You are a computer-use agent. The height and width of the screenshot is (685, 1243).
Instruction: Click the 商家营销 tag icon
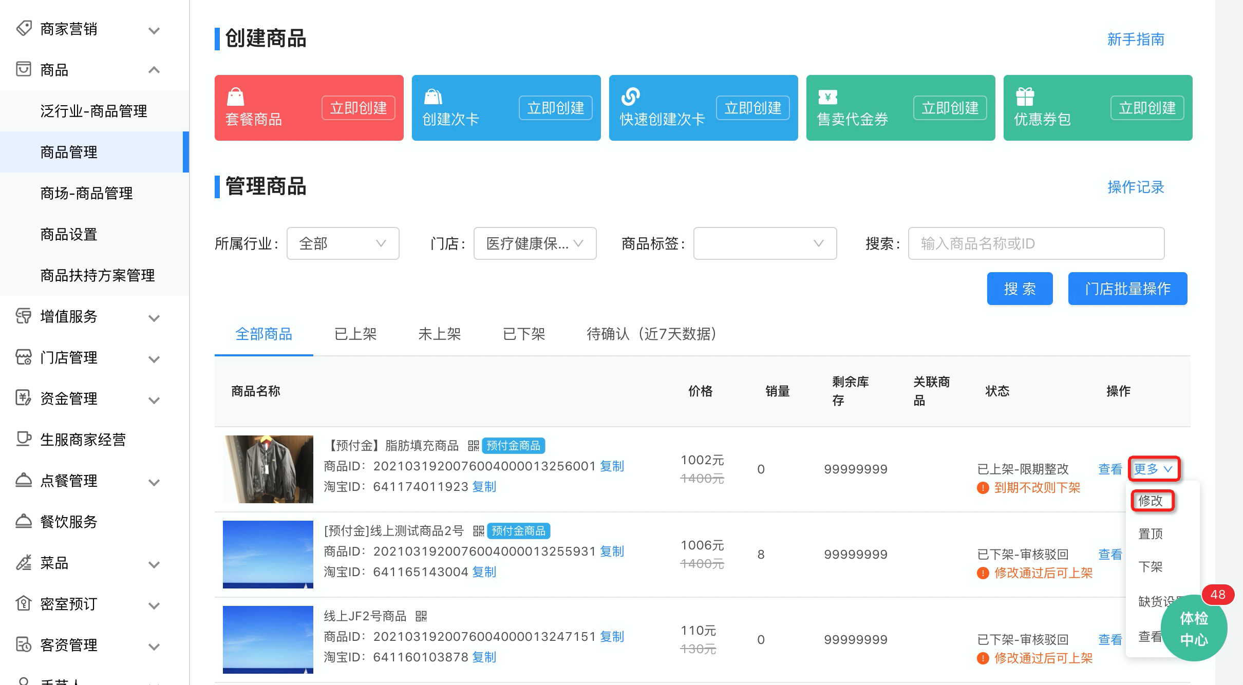click(24, 28)
